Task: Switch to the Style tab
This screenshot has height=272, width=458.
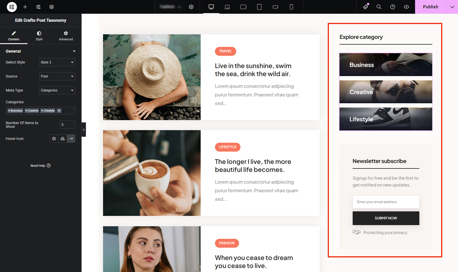Action: [39, 36]
